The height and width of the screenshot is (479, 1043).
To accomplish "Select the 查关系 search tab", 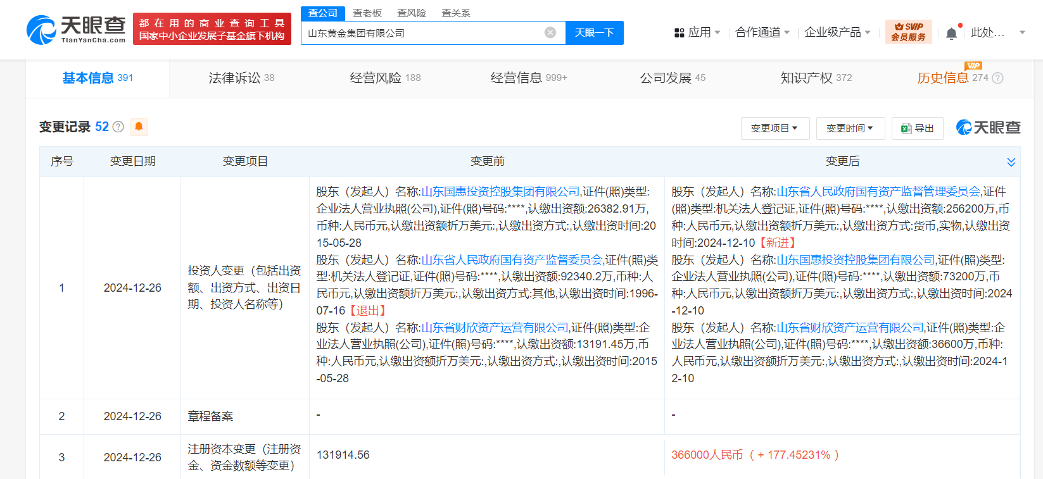I will pos(456,13).
